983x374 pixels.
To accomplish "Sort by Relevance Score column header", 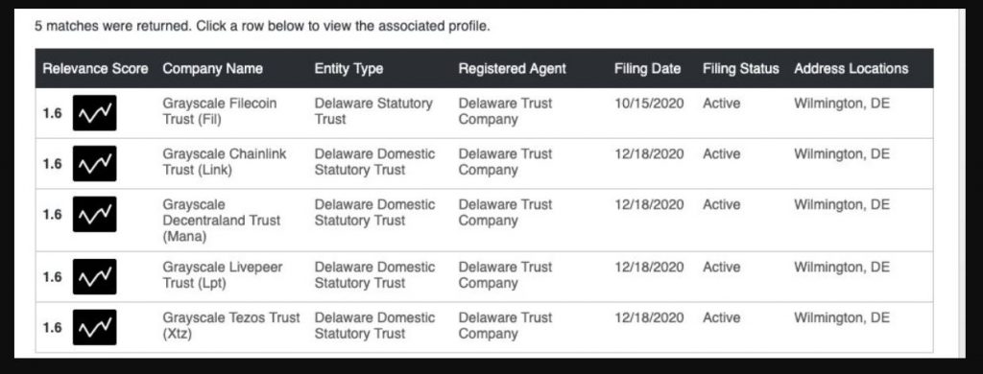I will 95,68.
